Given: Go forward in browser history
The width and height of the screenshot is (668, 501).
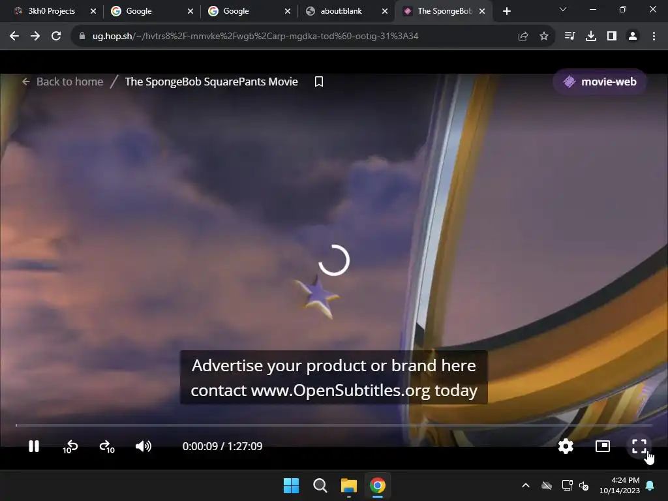Looking at the screenshot, I should [35, 36].
